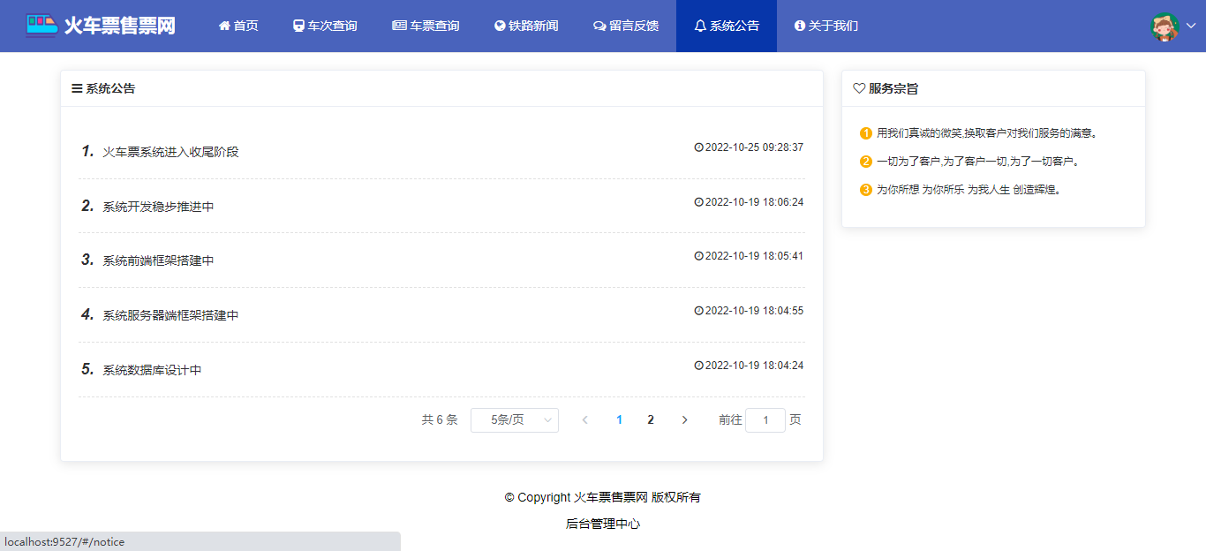
Task: Click the 后台管理中心 footer link
Action: 603,524
